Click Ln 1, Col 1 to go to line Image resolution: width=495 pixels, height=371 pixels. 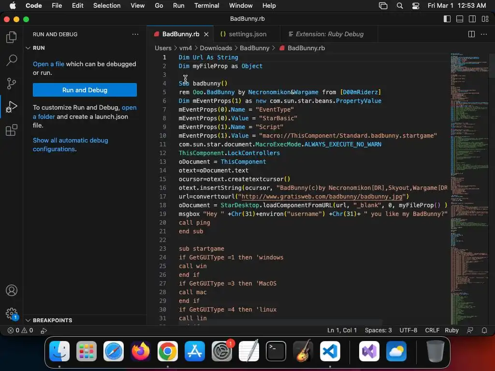342,330
